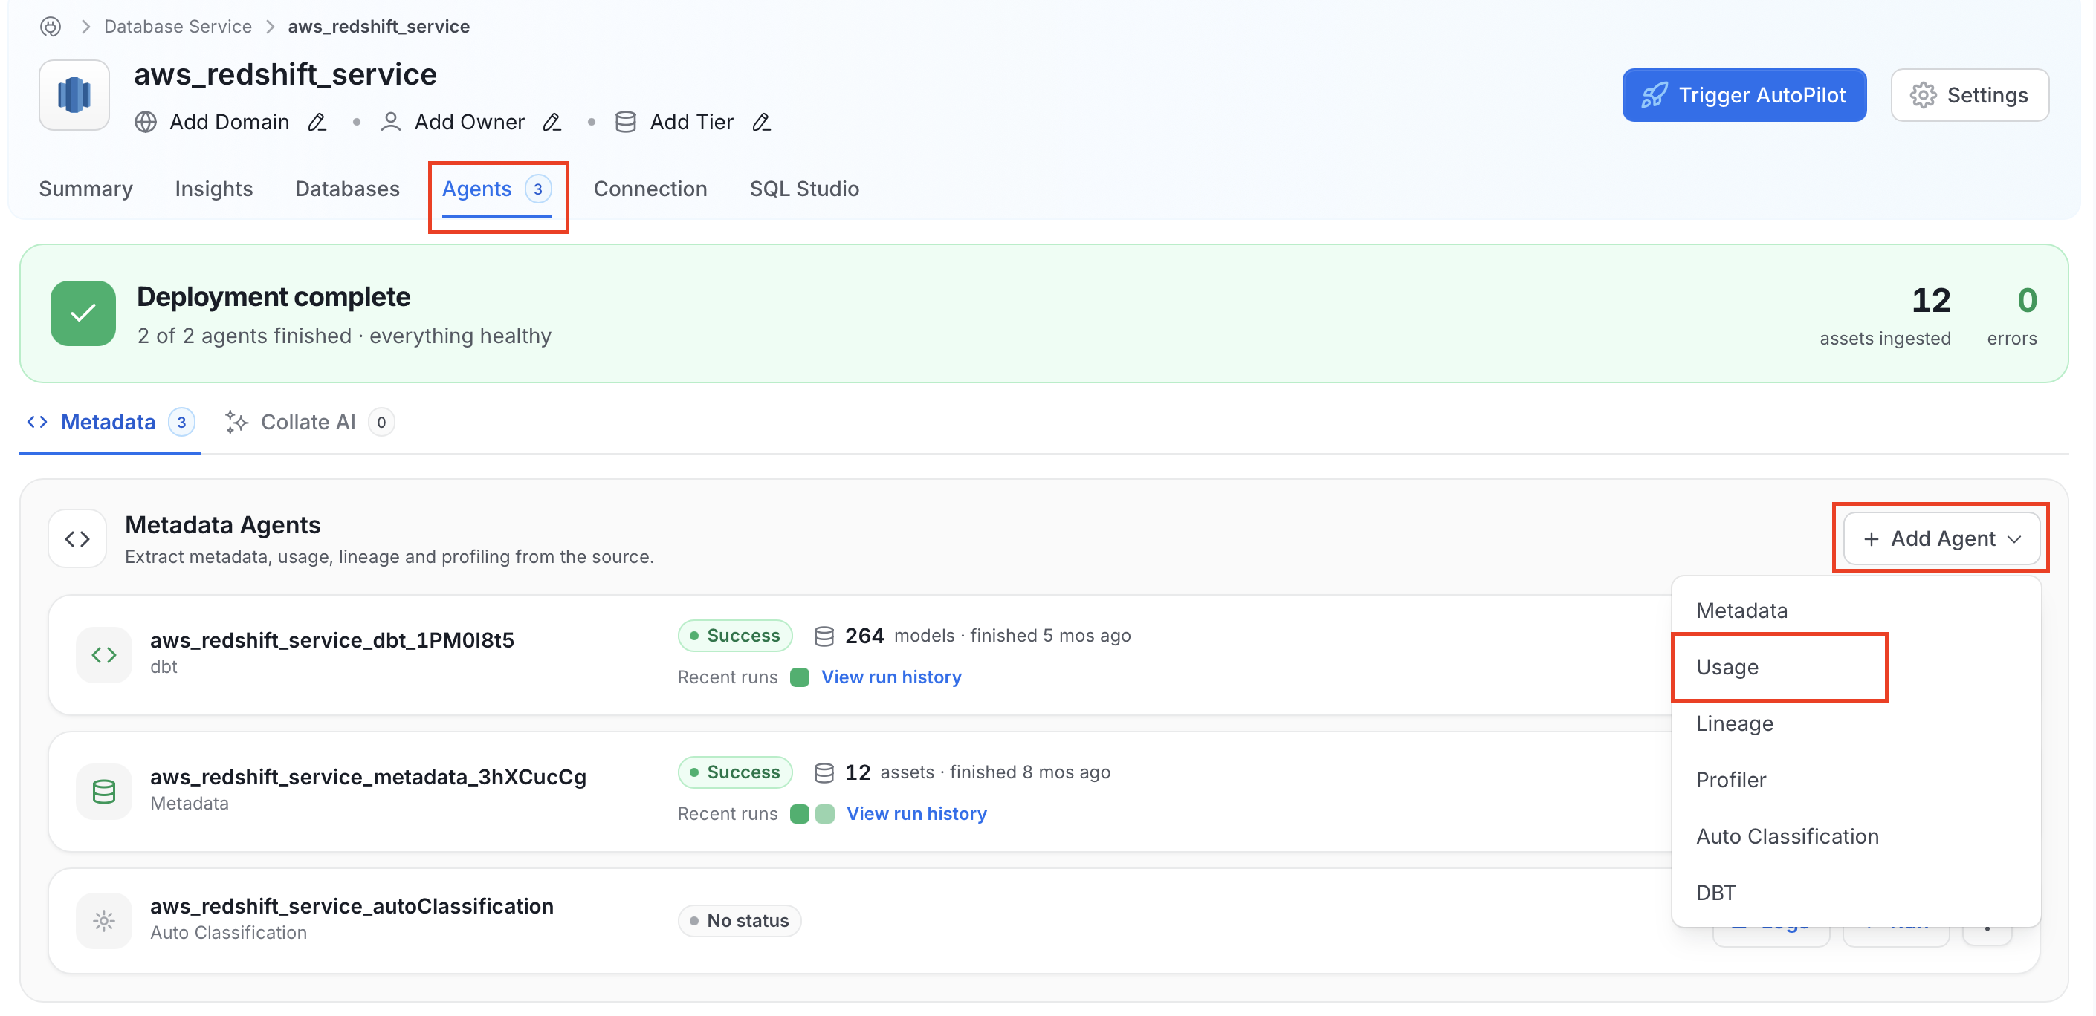This screenshot has width=2096, height=1016.
Task: Open Database Service breadcrumb link
Action: point(178,27)
